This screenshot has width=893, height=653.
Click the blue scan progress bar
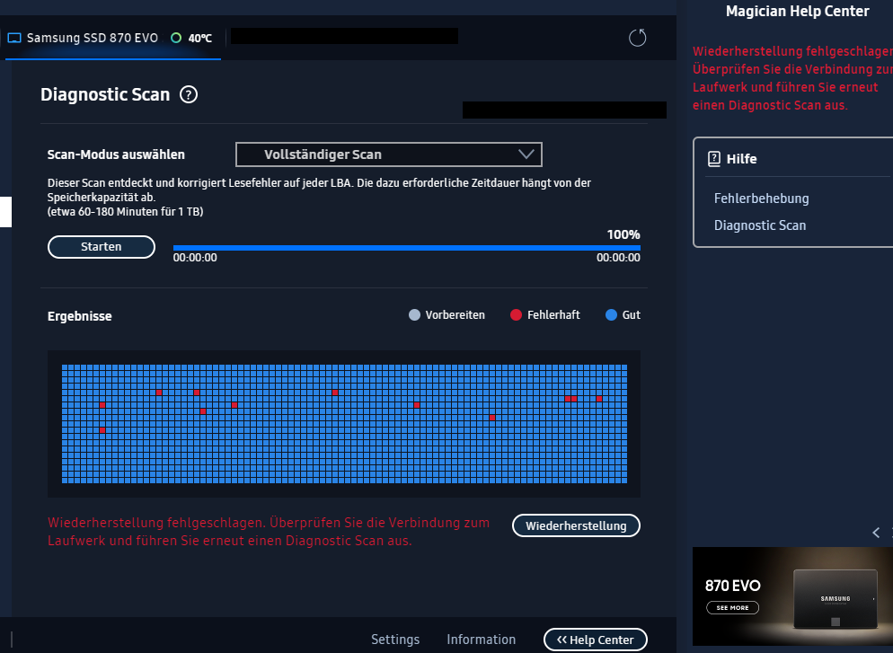407,248
